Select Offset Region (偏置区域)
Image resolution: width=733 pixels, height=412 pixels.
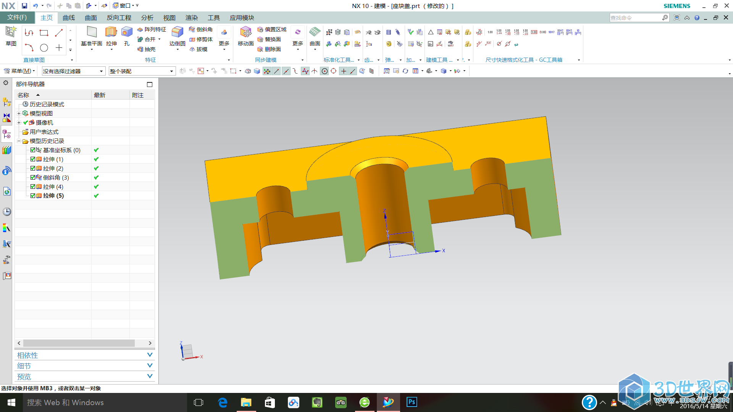pos(272,29)
